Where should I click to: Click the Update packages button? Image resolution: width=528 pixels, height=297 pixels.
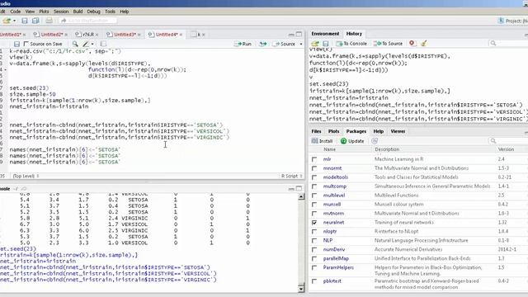click(x=352, y=141)
